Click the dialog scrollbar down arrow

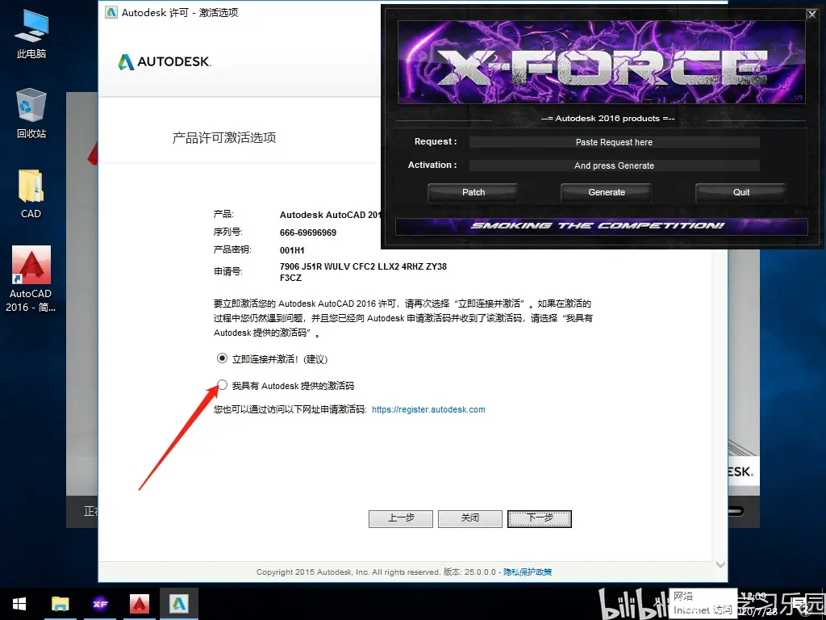tap(720, 564)
